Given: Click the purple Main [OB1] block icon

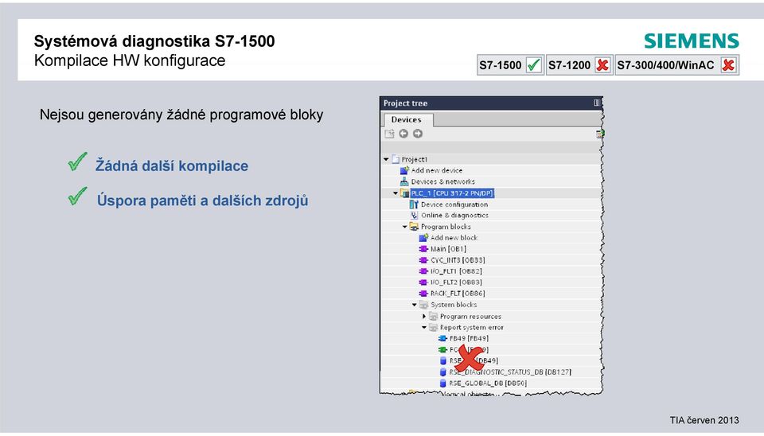Looking at the screenshot, I should [423, 249].
